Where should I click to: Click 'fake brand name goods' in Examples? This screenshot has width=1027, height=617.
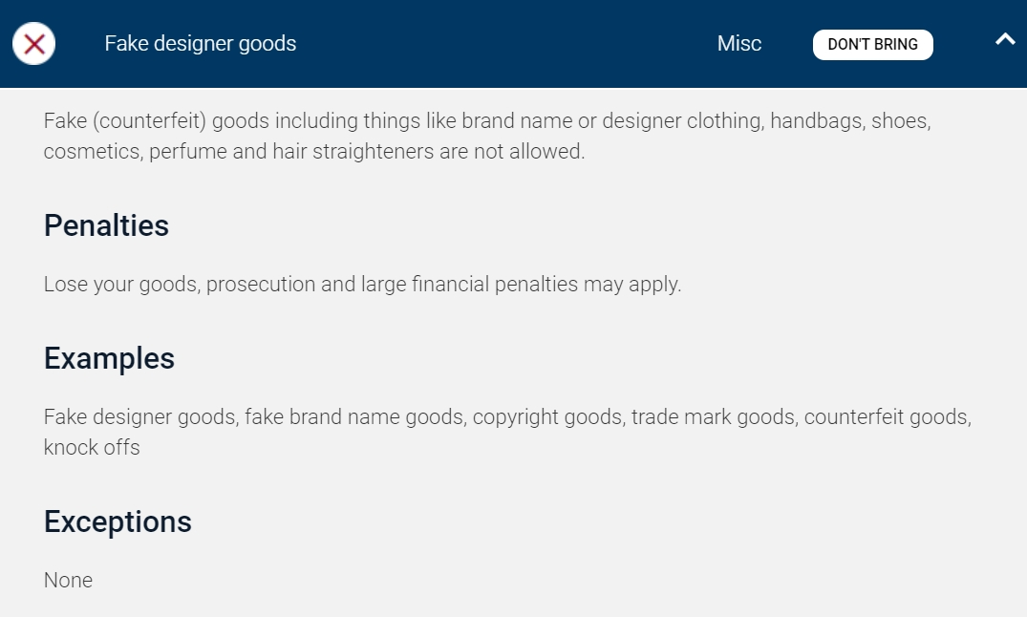coord(352,417)
